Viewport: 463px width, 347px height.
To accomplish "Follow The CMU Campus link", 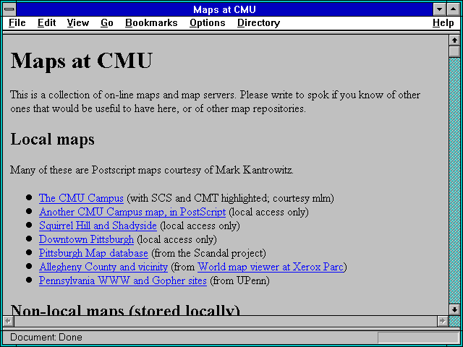I will pos(81,198).
